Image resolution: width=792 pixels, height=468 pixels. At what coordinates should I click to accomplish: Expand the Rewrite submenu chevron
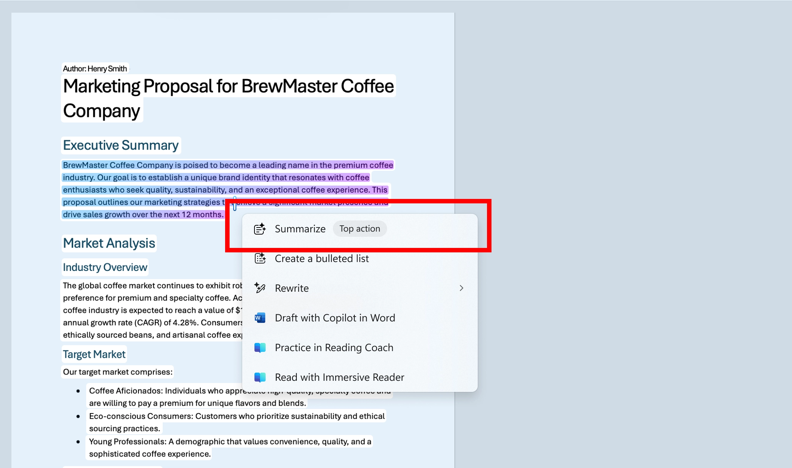[x=461, y=288]
